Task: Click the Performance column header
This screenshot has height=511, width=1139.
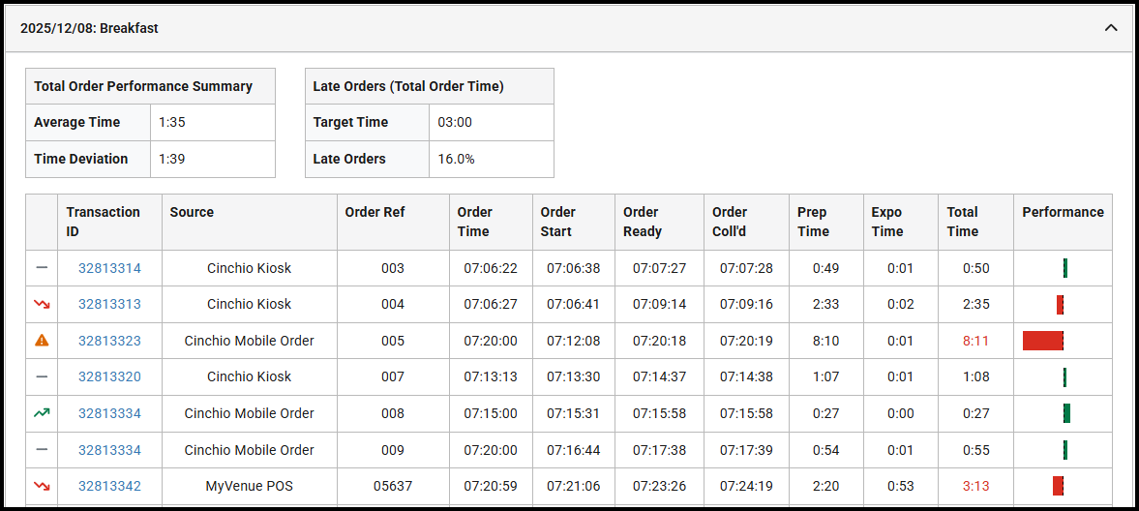Action: pyautogui.click(x=1063, y=212)
